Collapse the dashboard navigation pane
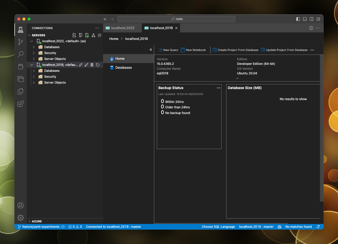338x244 pixels. pyautogui.click(x=151, y=50)
